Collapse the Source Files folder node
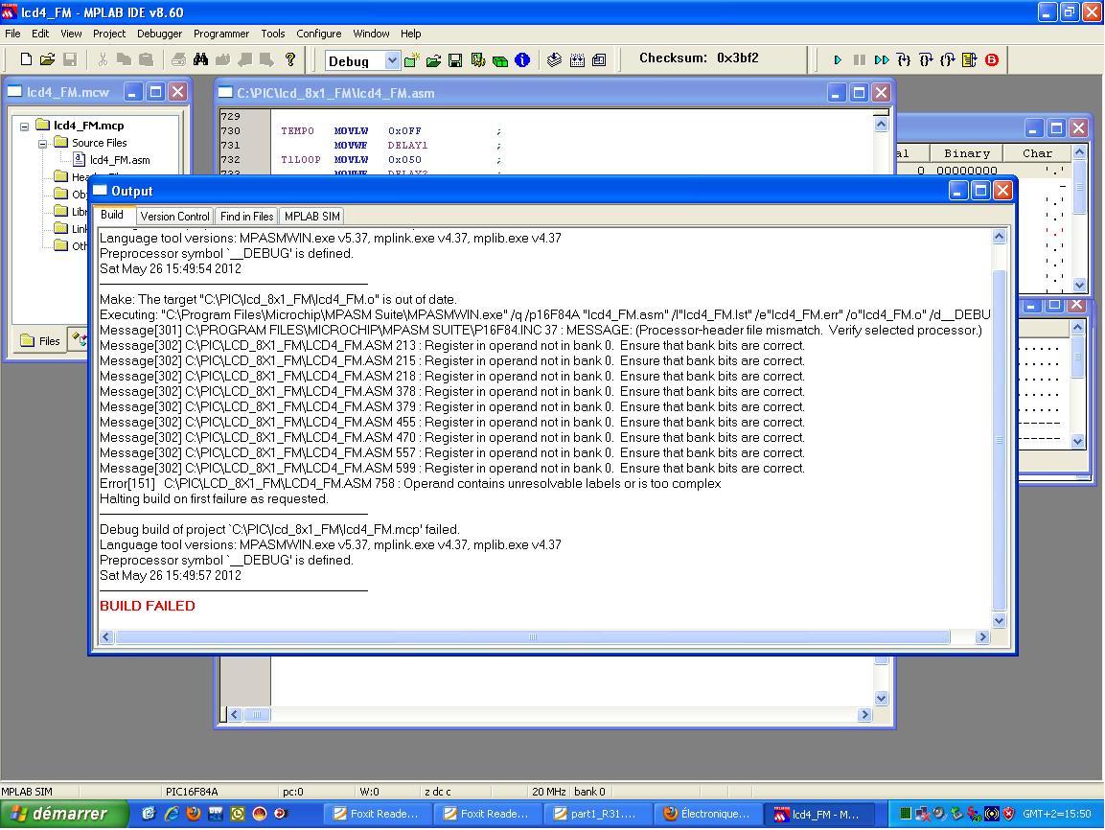Screen dimensions: 1105x830 pyautogui.click(x=43, y=144)
